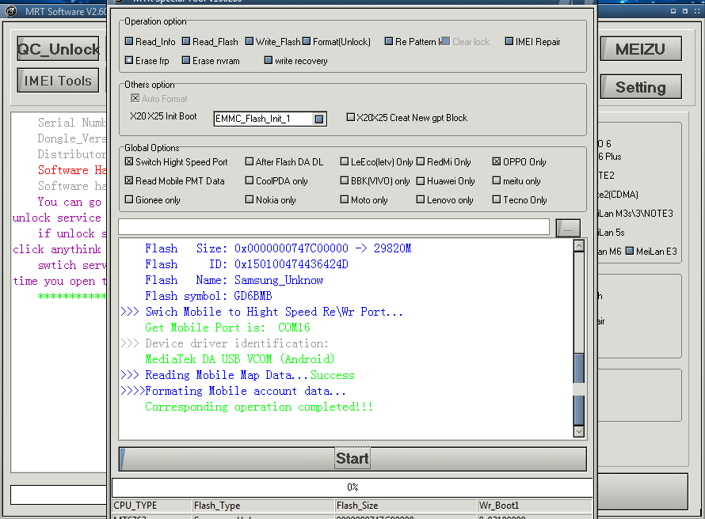This screenshot has height=519, width=705.
Task: Click the Flash_Type column header
Action: pyautogui.click(x=264, y=506)
